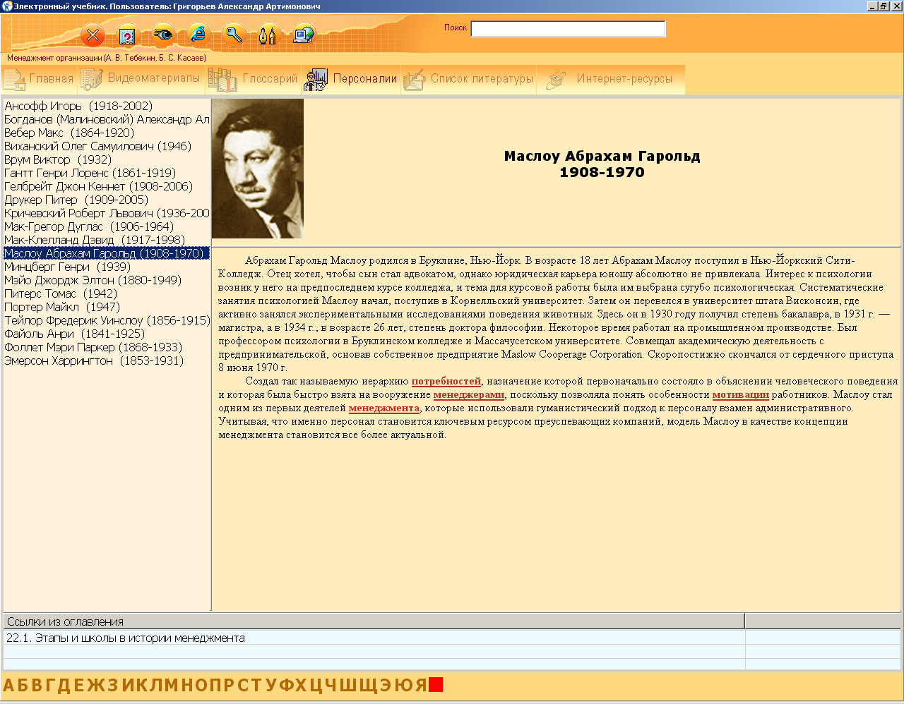
Task: Go to the Главная tab
Action: pyautogui.click(x=39, y=79)
